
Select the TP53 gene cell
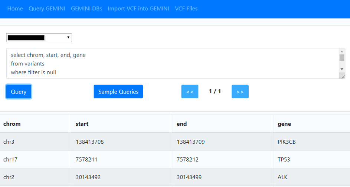tap(312, 159)
